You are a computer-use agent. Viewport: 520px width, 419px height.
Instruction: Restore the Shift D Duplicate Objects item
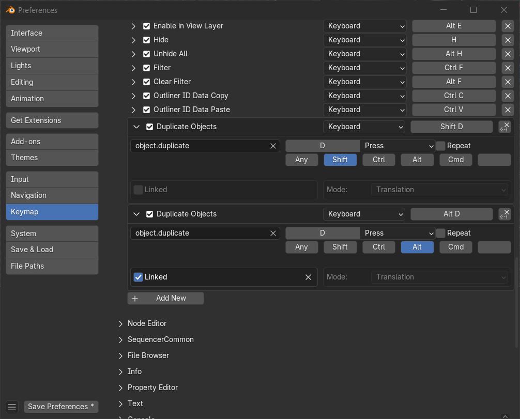[504, 127]
